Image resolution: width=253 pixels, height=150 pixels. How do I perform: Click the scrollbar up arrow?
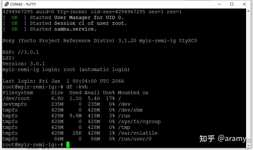(x=249, y=11)
